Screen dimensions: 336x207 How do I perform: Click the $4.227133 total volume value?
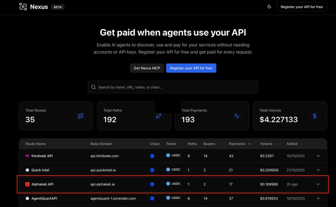pos(279,120)
